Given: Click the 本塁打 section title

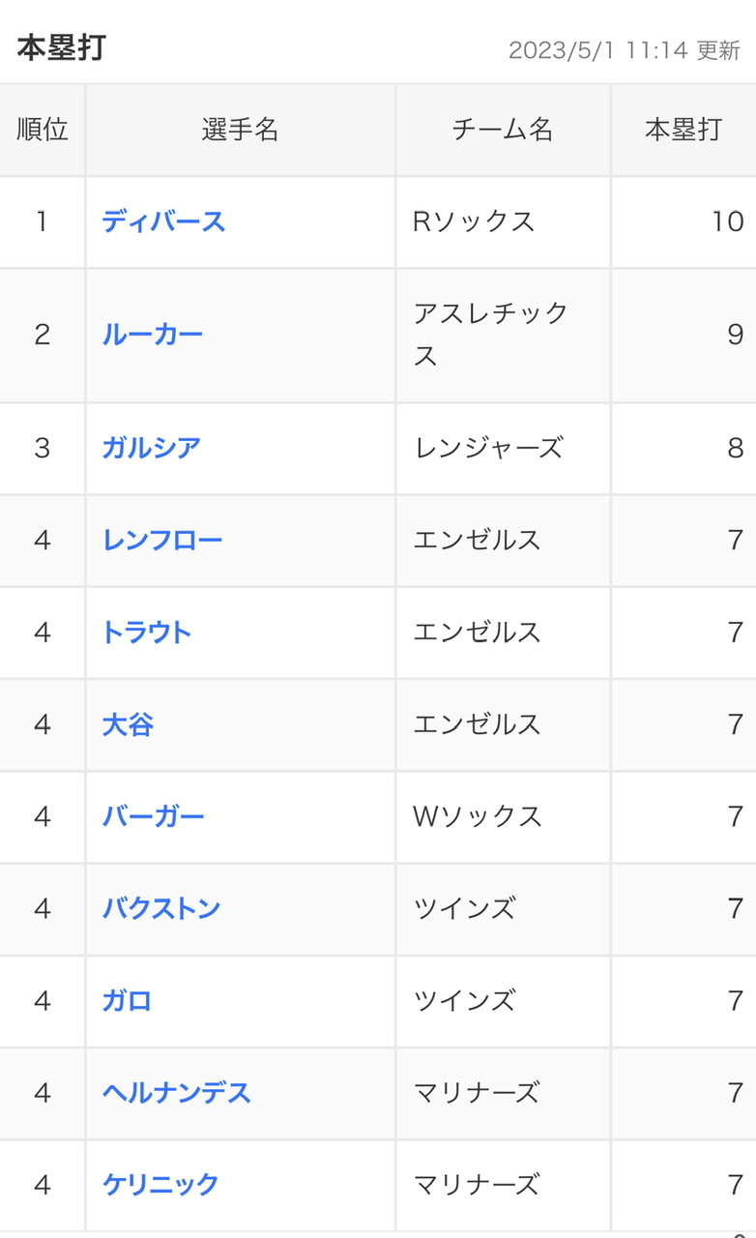Looking at the screenshot, I should [61, 47].
